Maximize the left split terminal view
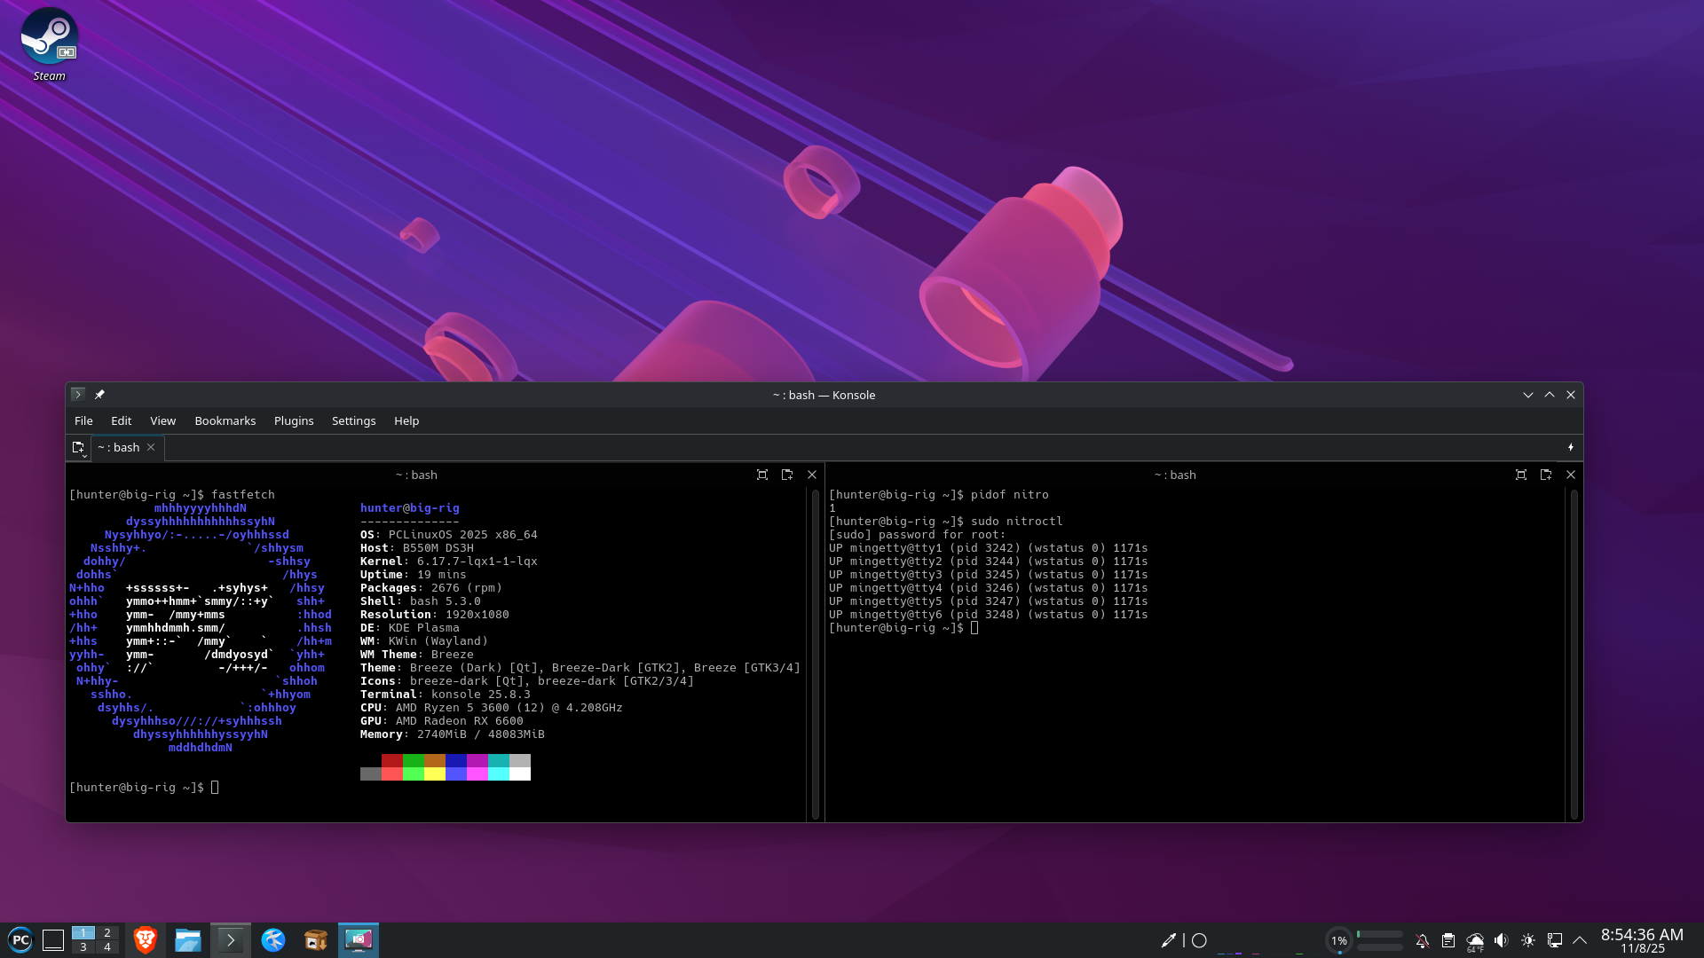Image resolution: width=1704 pixels, height=958 pixels. [761, 475]
